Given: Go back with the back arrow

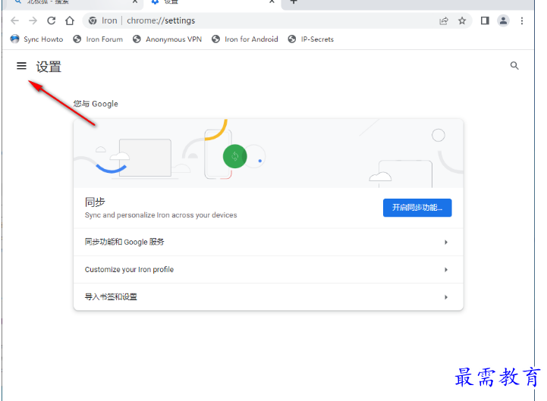Looking at the screenshot, I should pyautogui.click(x=14, y=21).
